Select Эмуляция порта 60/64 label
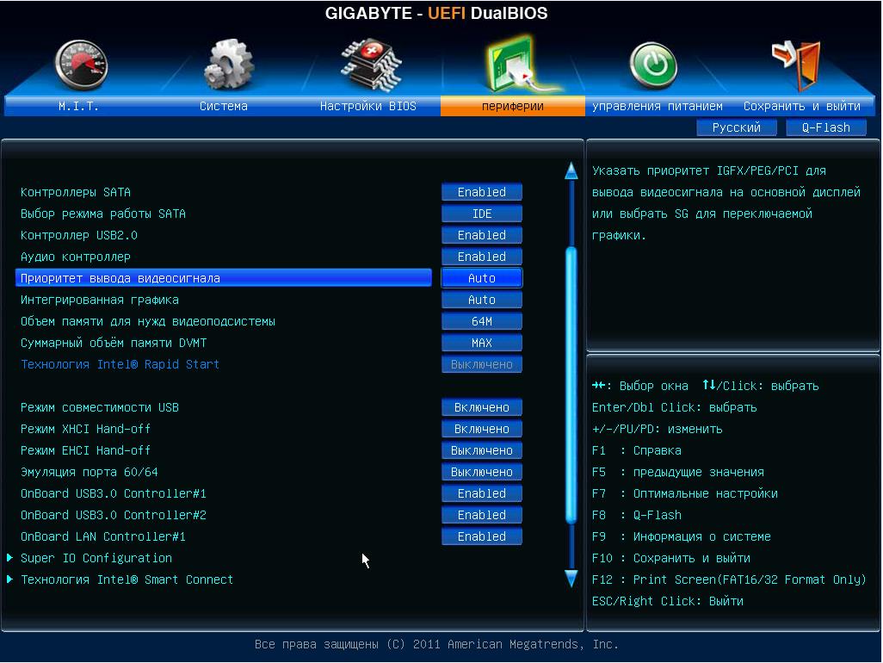883x663 pixels. pyautogui.click(x=89, y=472)
